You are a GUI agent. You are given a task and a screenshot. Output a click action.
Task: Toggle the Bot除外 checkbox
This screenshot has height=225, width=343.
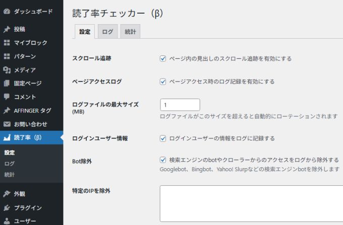(x=163, y=160)
